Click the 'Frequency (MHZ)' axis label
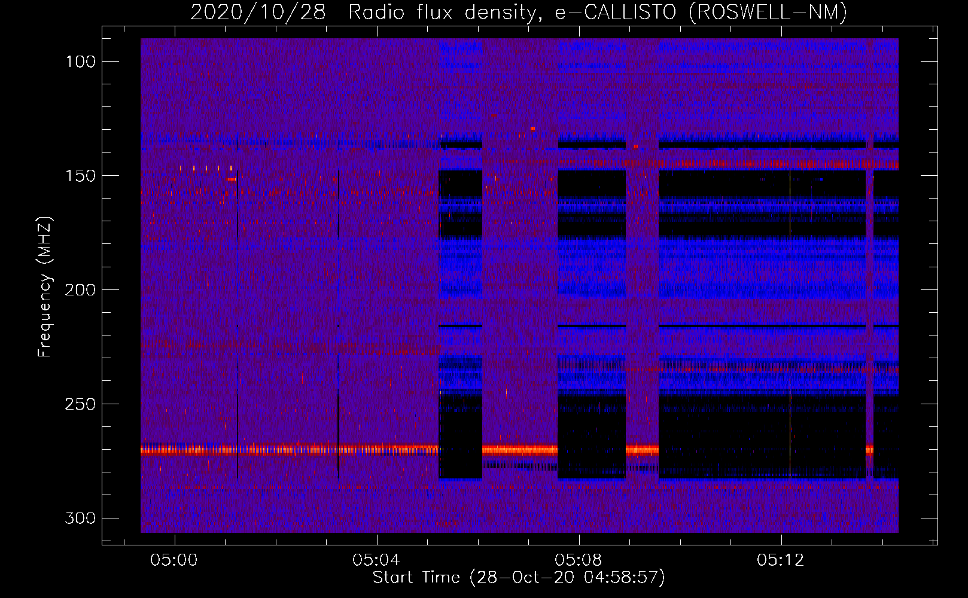968x598 pixels. click(45, 286)
